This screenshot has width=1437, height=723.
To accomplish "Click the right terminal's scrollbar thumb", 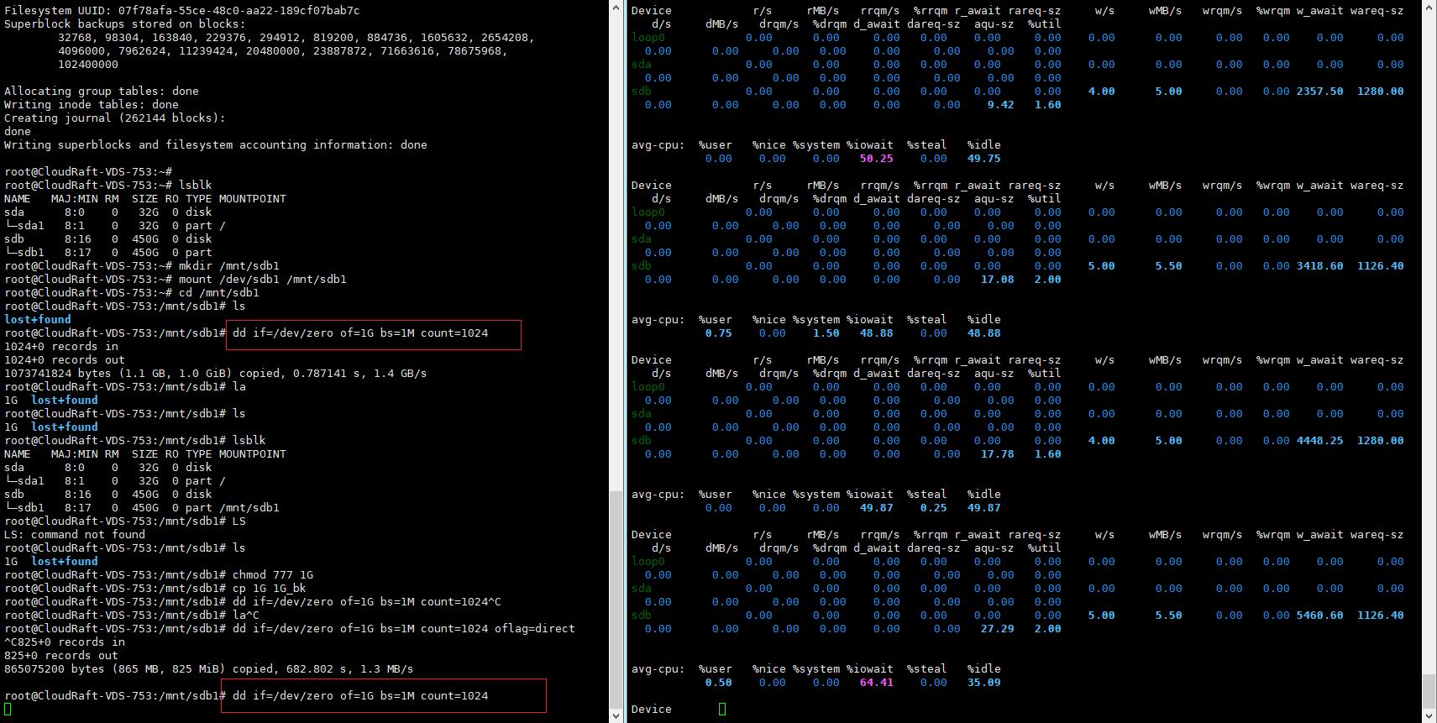I will click(x=1429, y=690).
